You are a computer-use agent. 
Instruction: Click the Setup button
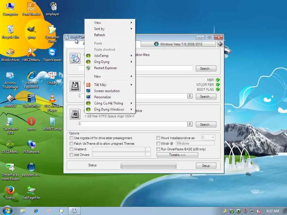coord(206,166)
